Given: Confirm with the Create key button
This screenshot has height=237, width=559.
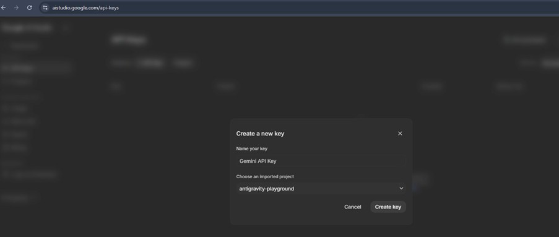Looking at the screenshot, I should point(388,207).
